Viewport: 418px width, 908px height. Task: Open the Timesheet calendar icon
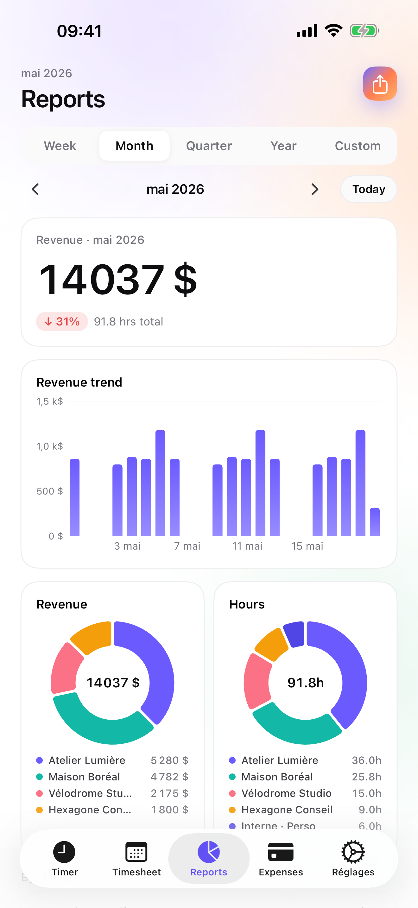[x=136, y=852]
